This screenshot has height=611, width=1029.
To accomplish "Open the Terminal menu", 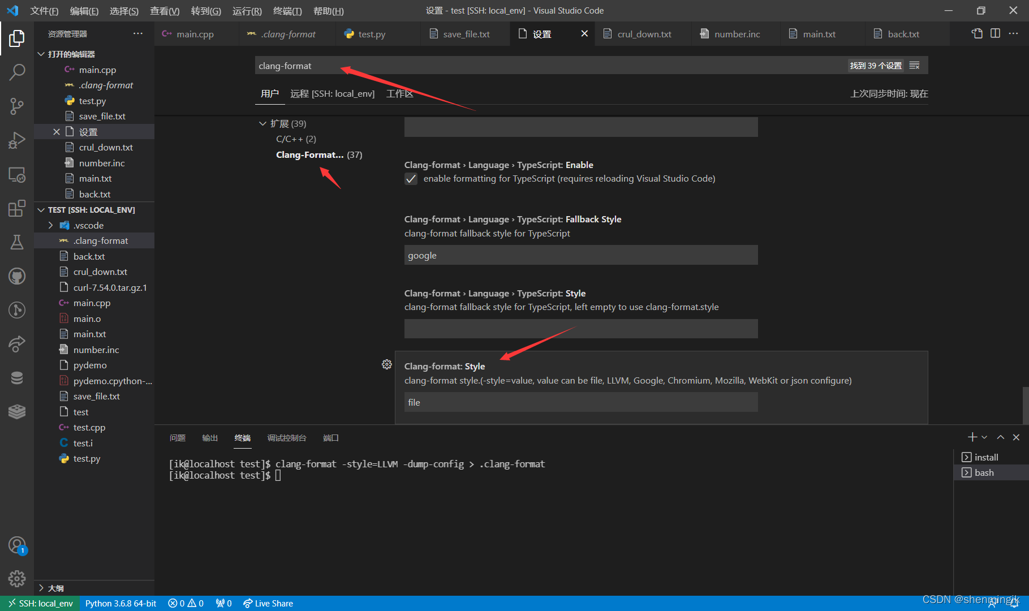I will pyautogui.click(x=287, y=11).
